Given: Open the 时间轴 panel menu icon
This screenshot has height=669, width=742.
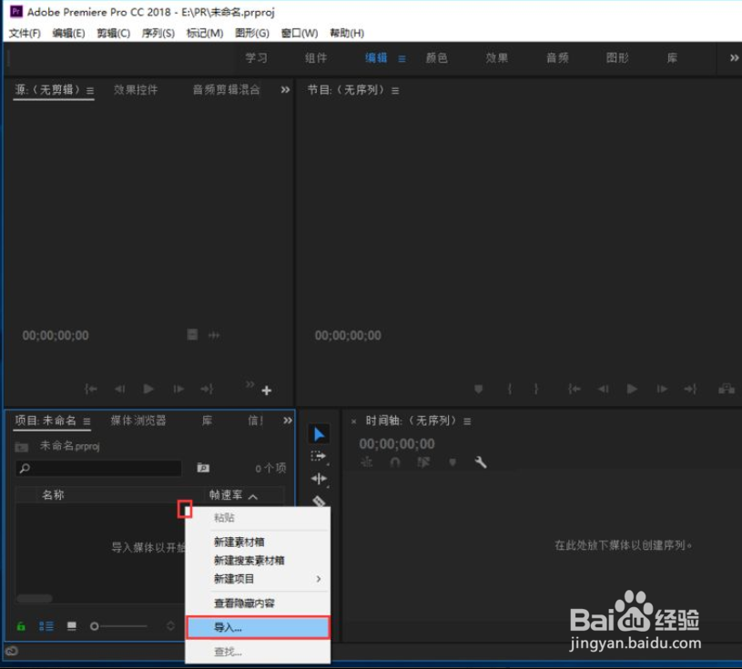Looking at the screenshot, I should 467,421.
